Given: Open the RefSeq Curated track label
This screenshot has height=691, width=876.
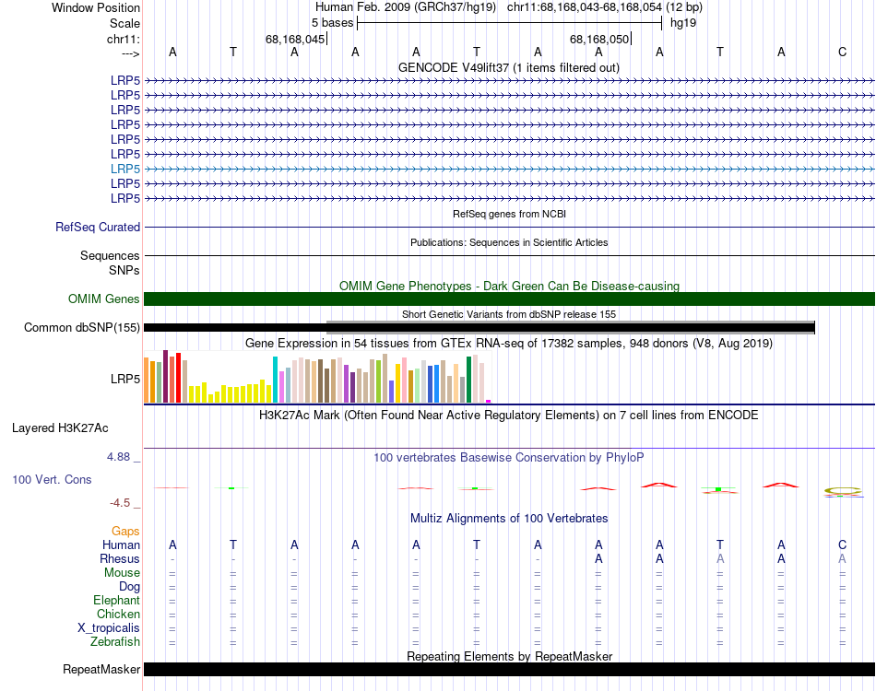Looking at the screenshot, I should click(x=98, y=228).
